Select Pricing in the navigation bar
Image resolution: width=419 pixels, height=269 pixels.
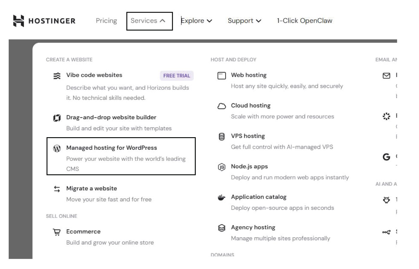[106, 21]
